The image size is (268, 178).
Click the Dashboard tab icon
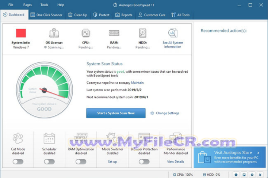(x=5, y=15)
